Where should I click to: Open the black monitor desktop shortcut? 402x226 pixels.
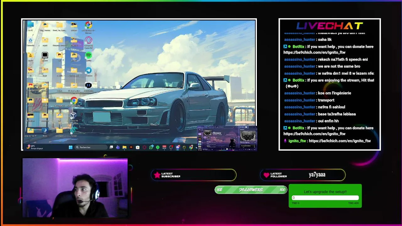point(45,56)
